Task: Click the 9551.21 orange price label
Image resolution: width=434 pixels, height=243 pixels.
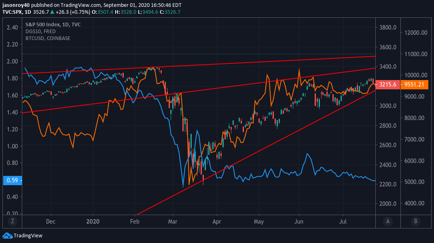Action: pyautogui.click(x=414, y=85)
